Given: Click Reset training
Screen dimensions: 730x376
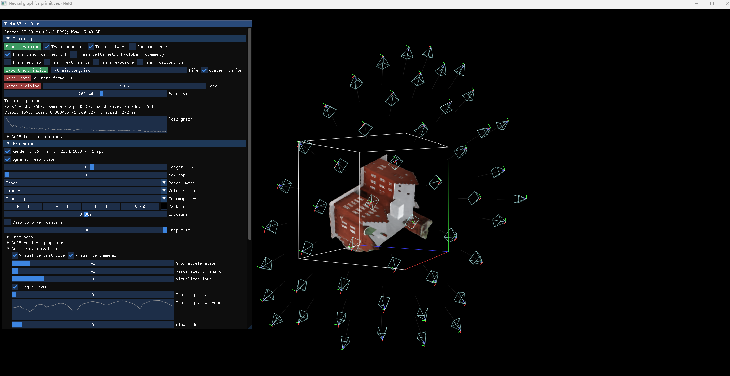Looking at the screenshot, I should (22, 86).
